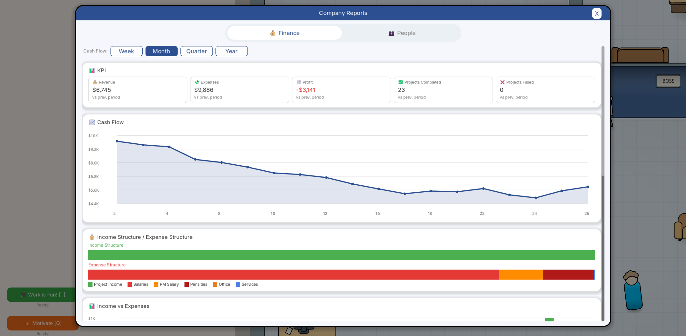Close the Company Reports window
The width and height of the screenshot is (686, 336).
pyautogui.click(x=596, y=13)
